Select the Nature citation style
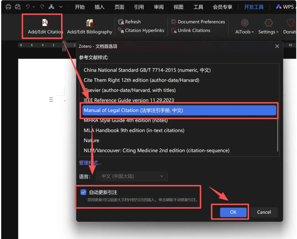 (x=179, y=140)
